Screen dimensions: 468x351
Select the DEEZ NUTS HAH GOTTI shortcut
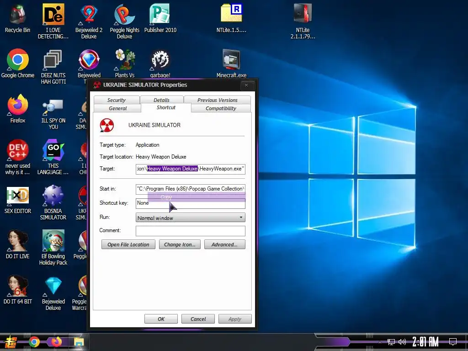coord(53,66)
